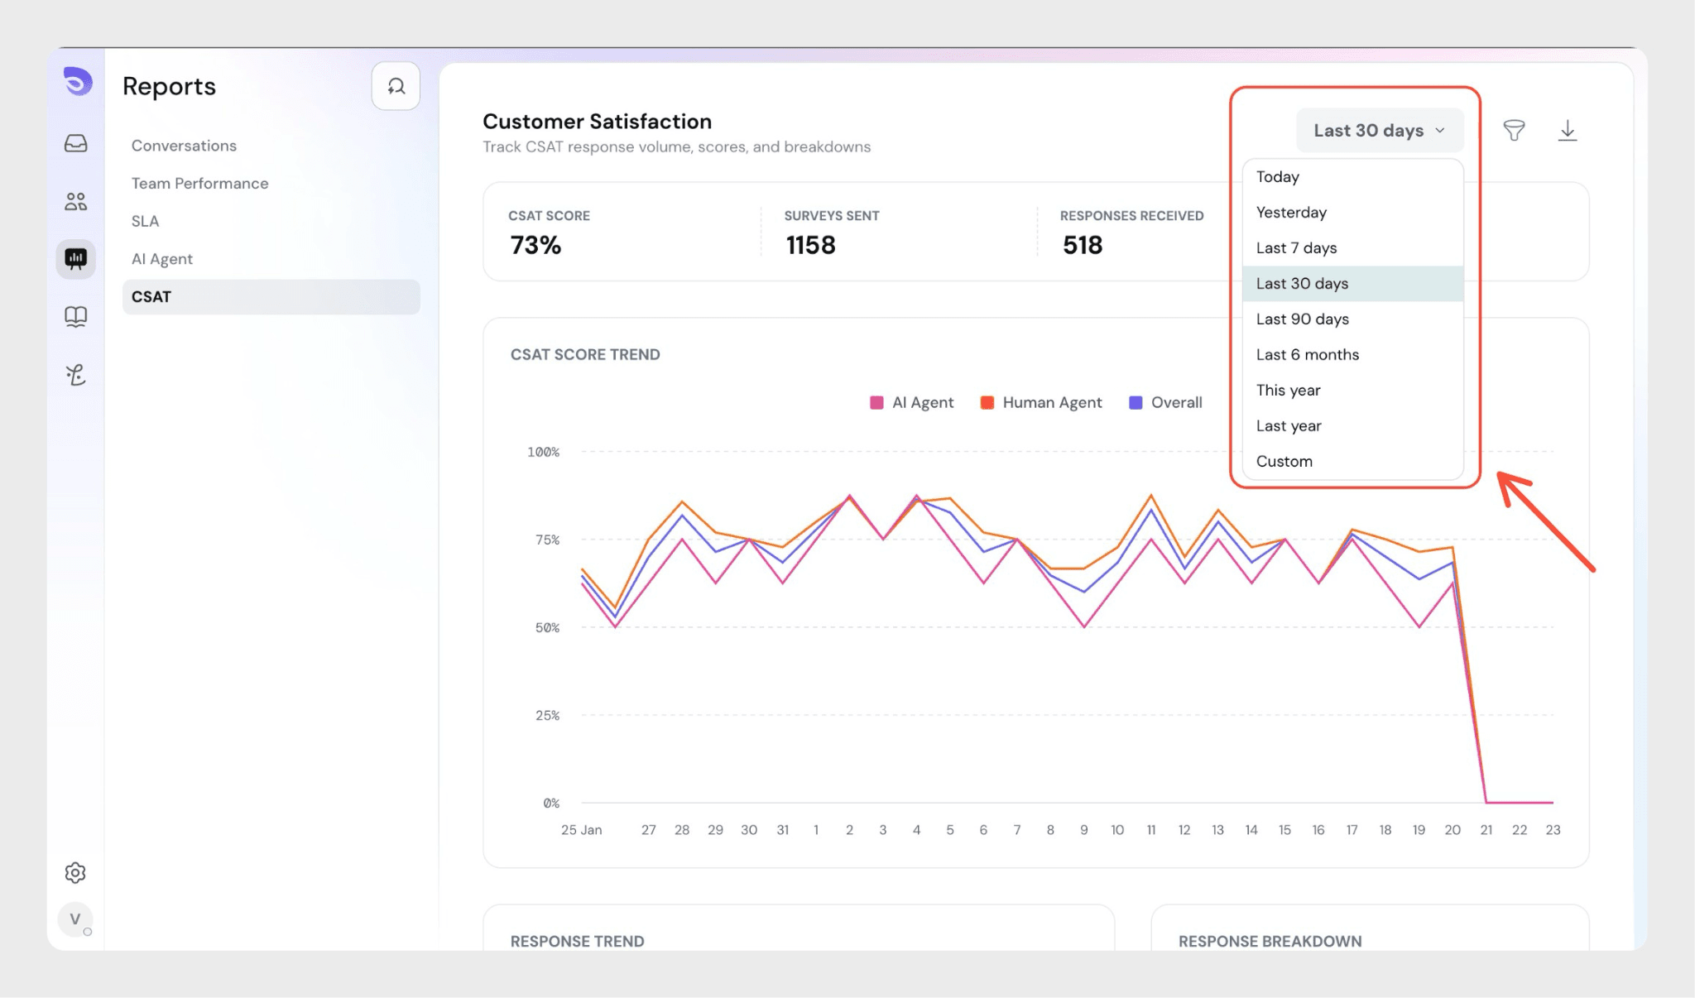1695x998 pixels.
Task: Click the user avatar V
Action: click(75, 919)
